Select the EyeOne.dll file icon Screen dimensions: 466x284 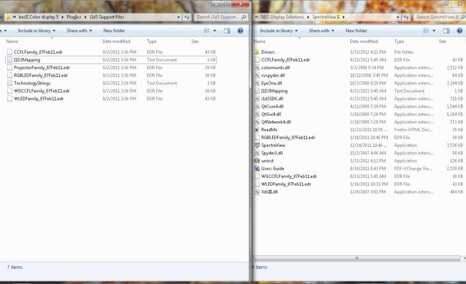[257, 83]
